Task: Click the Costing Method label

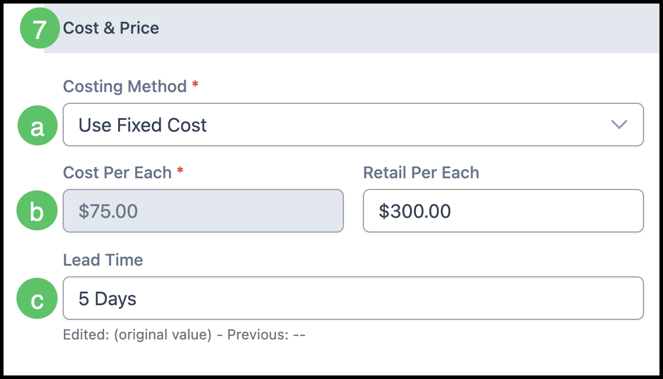Action: (125, 87)
